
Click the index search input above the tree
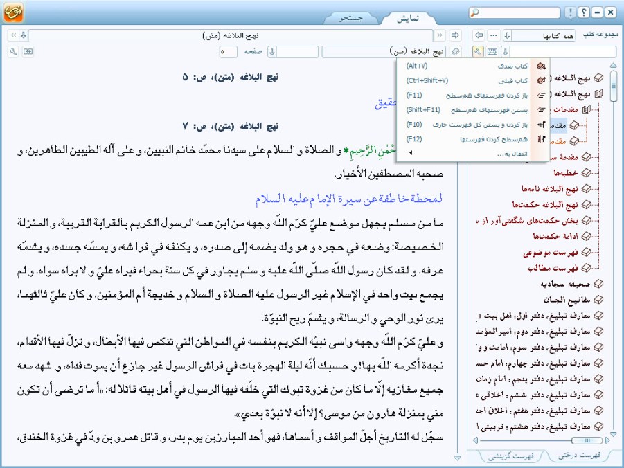(x=563, y=51)
